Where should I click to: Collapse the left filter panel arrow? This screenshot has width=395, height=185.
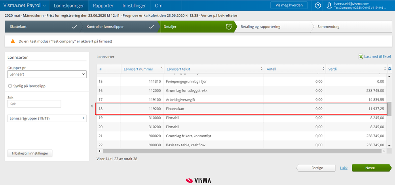(92, 106)
